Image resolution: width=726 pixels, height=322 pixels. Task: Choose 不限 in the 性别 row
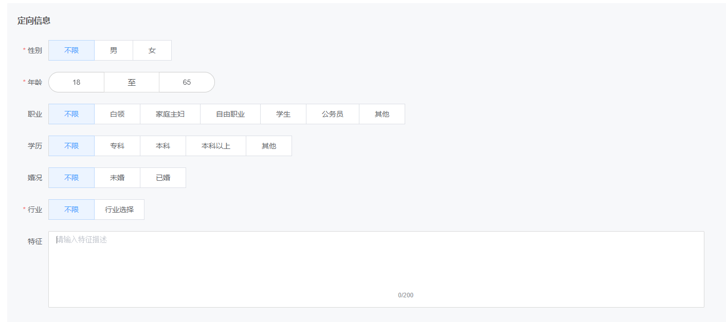click(71, 50)
